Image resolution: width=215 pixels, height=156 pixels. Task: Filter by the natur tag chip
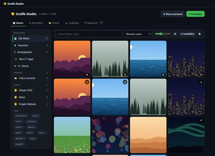(x=42, y=133)
